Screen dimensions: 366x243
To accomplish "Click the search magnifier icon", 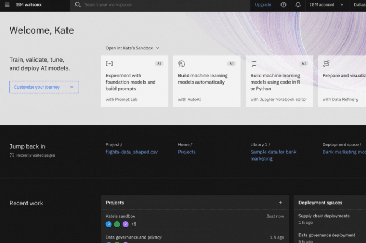I will pyautogui.click(x=77, y=4).
